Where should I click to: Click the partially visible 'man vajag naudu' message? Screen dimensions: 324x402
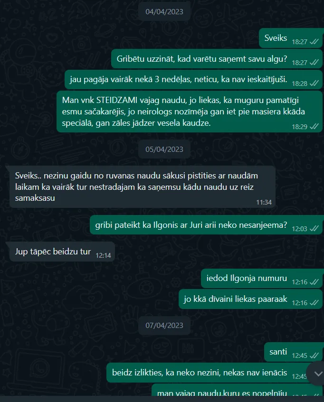tap(236, 390)
